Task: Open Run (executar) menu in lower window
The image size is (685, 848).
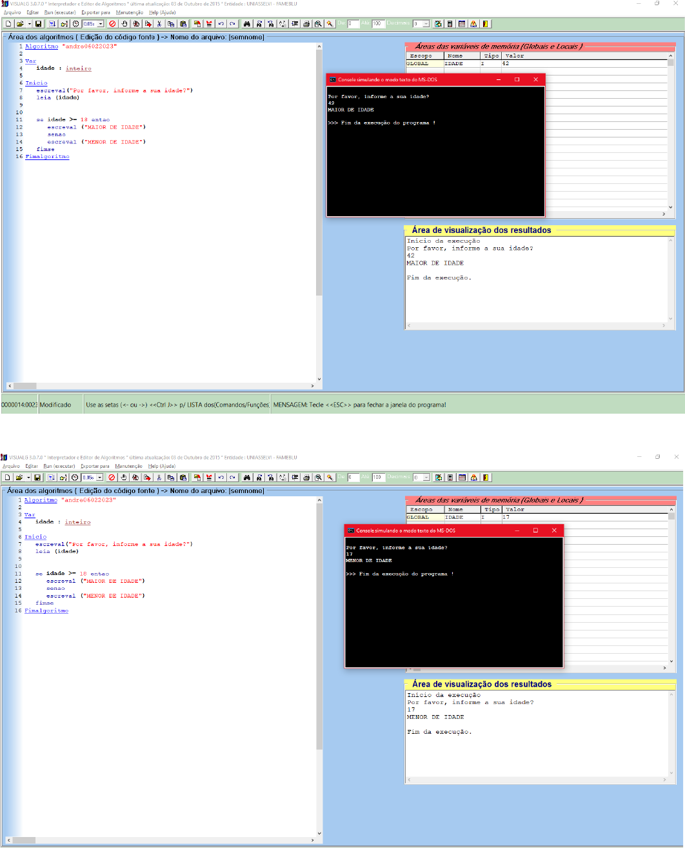Action: [59, 466]
